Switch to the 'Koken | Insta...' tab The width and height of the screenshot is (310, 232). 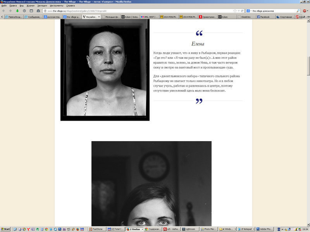[130, 17]
